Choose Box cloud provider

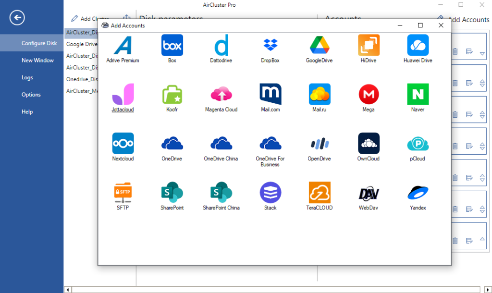tap(172, 46)
